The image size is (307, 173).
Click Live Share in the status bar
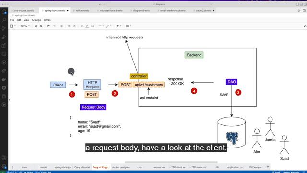26,172
